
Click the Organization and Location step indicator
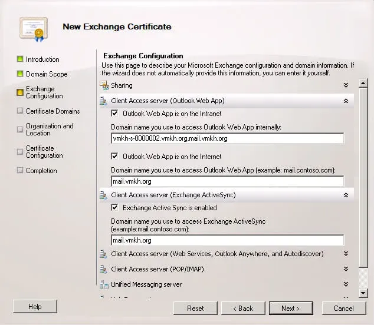20,130
